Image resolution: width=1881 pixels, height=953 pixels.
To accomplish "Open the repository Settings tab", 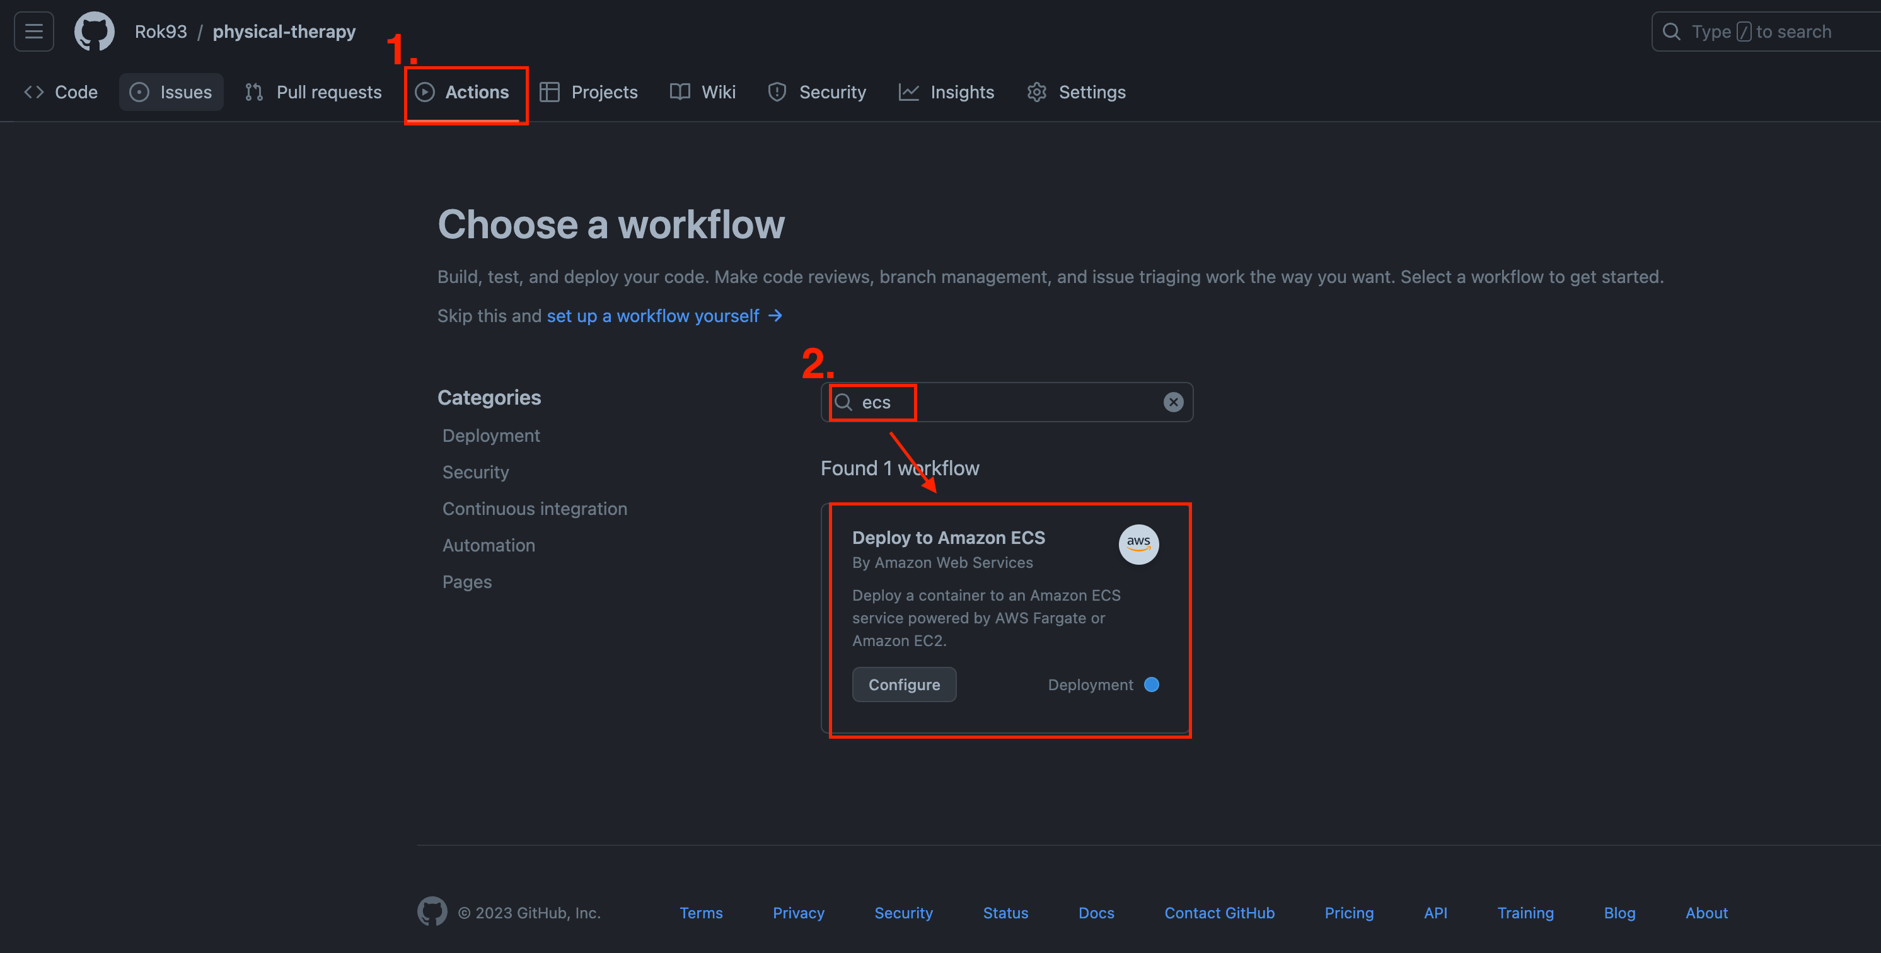I will point(1076,92).
